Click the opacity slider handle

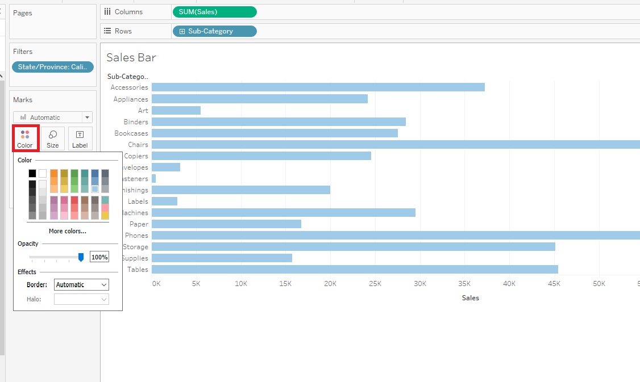pyautogui.click(x=81, y=257)
